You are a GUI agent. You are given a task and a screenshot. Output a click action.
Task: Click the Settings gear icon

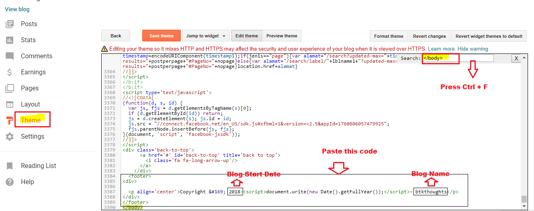click(x=10, y=136)
